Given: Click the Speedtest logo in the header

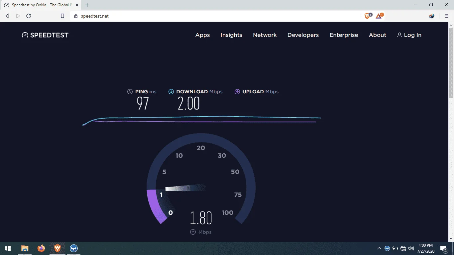Looking at the screenshot, I should tap(46, 35).
